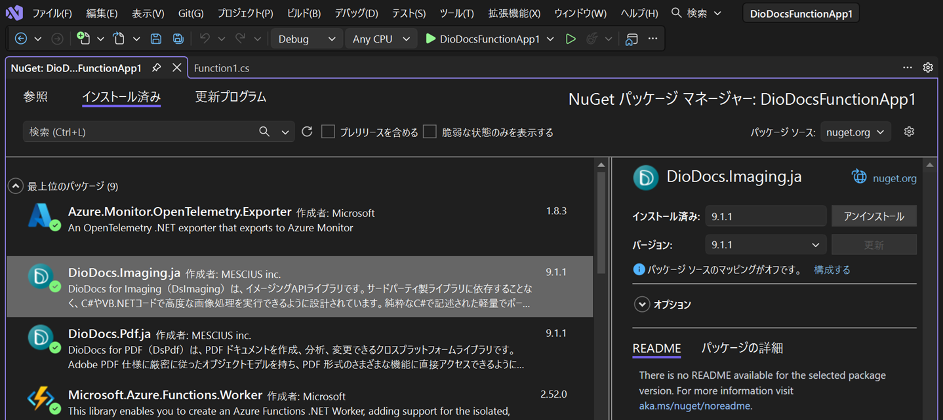Switch to the 更新プログラム tab
943x420 pixels.
pyautogui.click(x=231, y=97)
